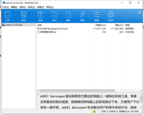The image size is (144, 115).
Task: Click the compressed size 194 cell
Action: [x=104, y=32]
